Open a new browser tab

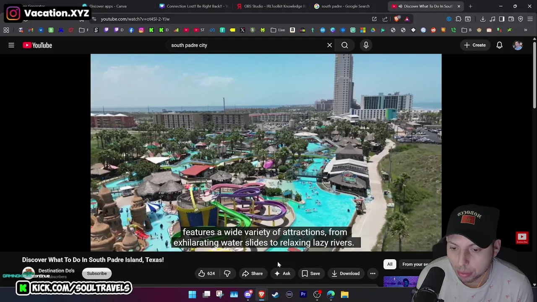coord(470,6)
